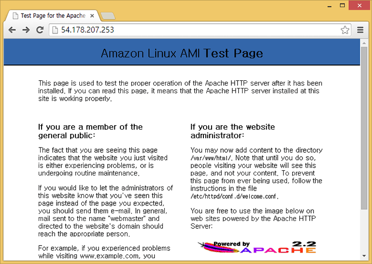
Task: Click the Forward navigation arrow
Action: pyautogui.click(x=26, y=30)
